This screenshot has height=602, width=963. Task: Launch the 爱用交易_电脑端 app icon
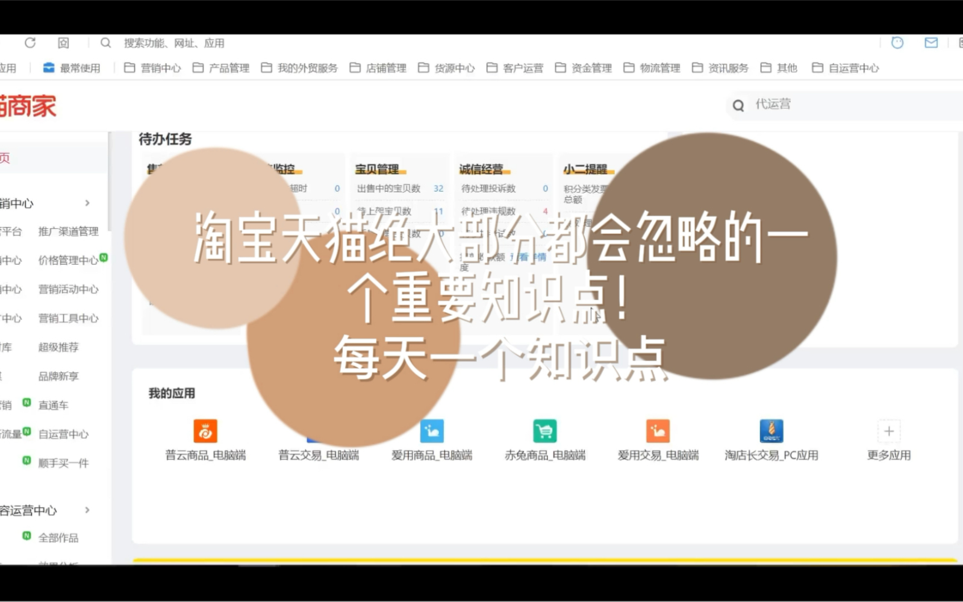pyautogui.click(x=658, y=431)
